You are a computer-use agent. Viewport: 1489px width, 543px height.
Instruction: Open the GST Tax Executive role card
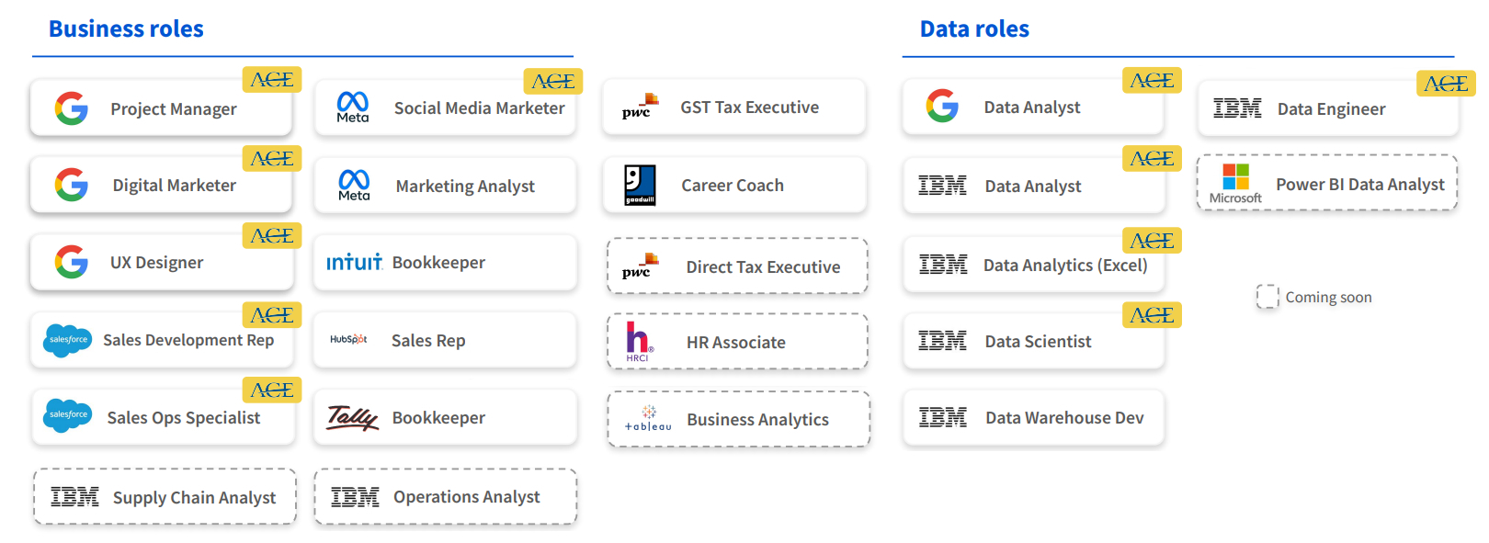click(x=733, y=107)
